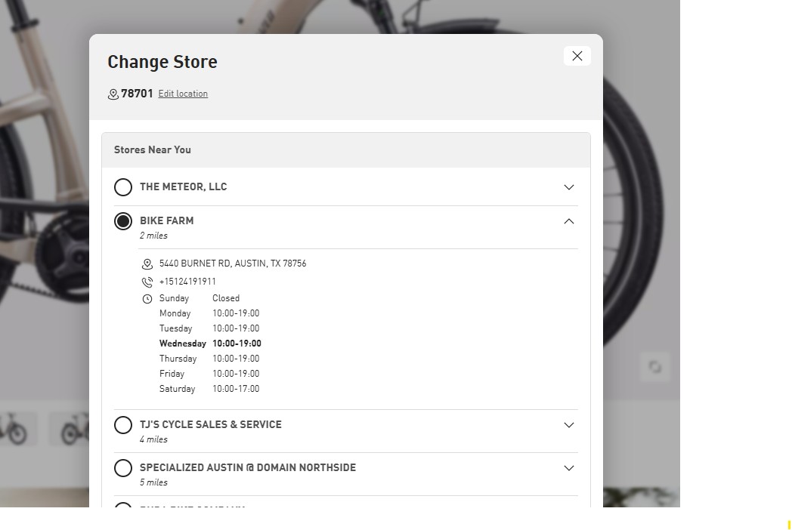Click the Change Store heading
The image size is (792, 530).
coord(162,62)
